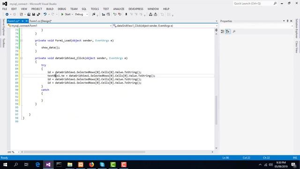300x169 pixels.
Task: Open the BUILD menu
Action: 50,9
